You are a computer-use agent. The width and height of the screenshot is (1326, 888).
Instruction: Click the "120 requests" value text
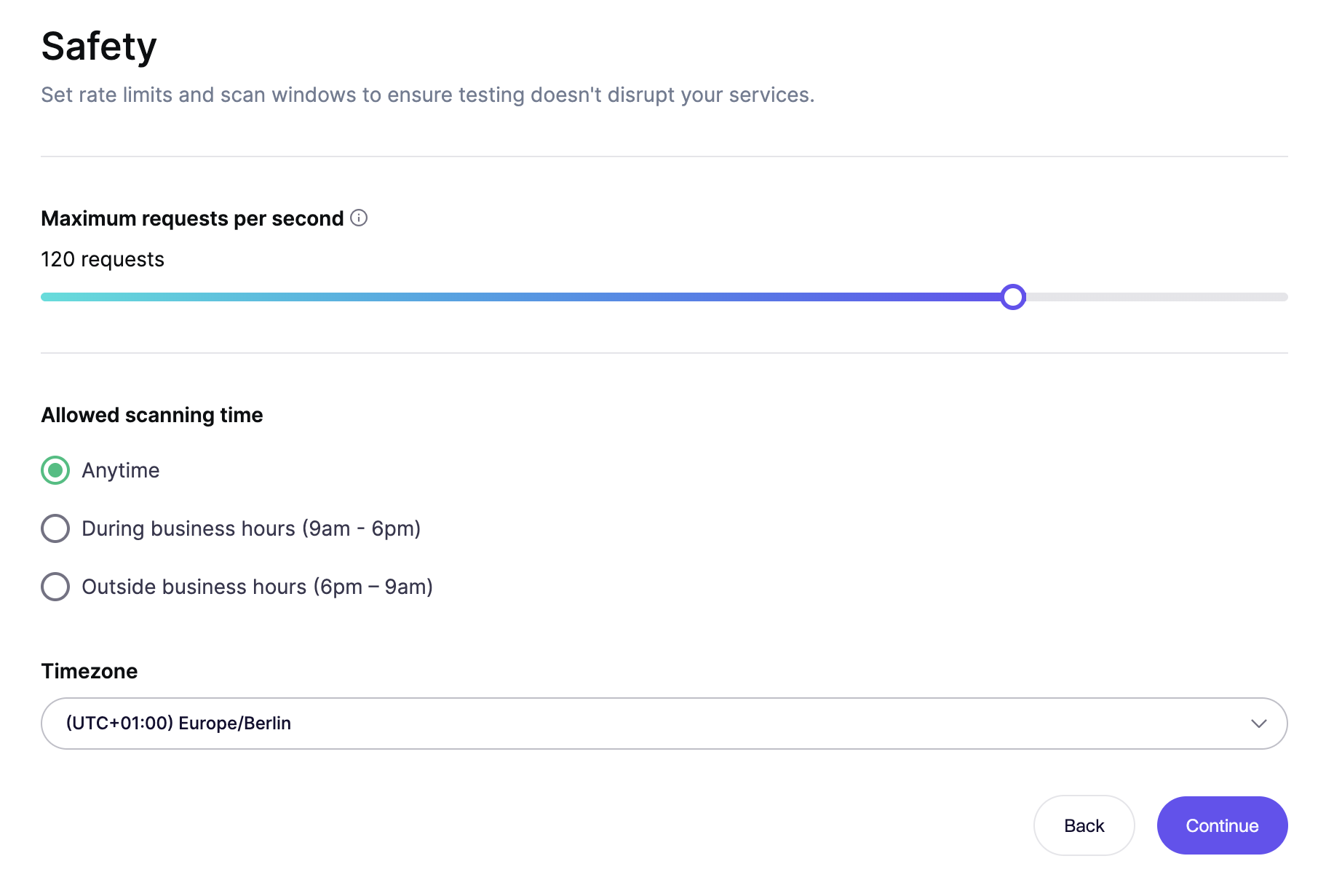pos(103,259)
